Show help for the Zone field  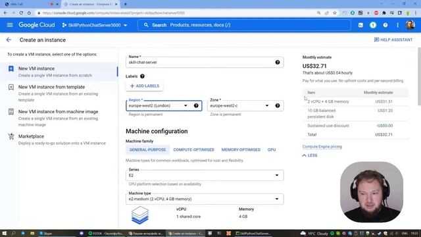click(278, 105)
